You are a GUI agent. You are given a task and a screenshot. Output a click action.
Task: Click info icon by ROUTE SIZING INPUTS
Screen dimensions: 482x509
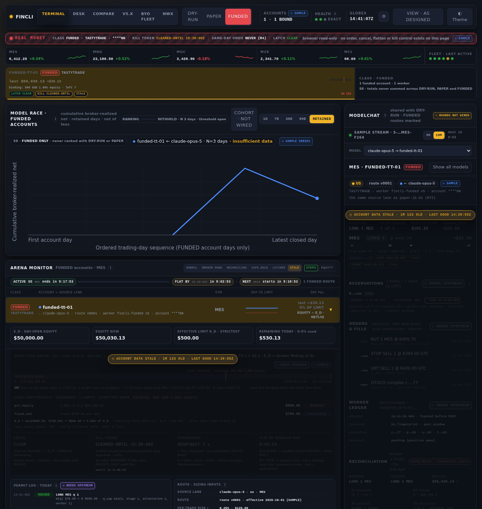(x=225, y=485)
